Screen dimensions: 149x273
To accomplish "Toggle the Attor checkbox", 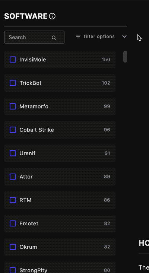I will [13, 177].
